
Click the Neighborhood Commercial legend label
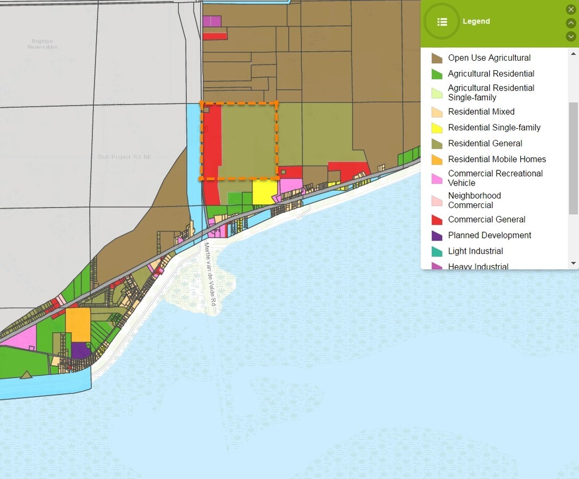tap(474, 201)
